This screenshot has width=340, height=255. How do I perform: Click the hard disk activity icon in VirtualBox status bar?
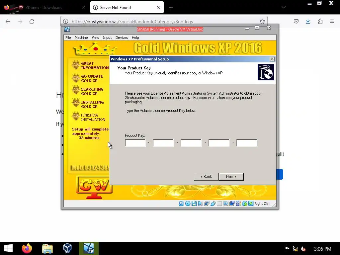click(x=181, y=204)
